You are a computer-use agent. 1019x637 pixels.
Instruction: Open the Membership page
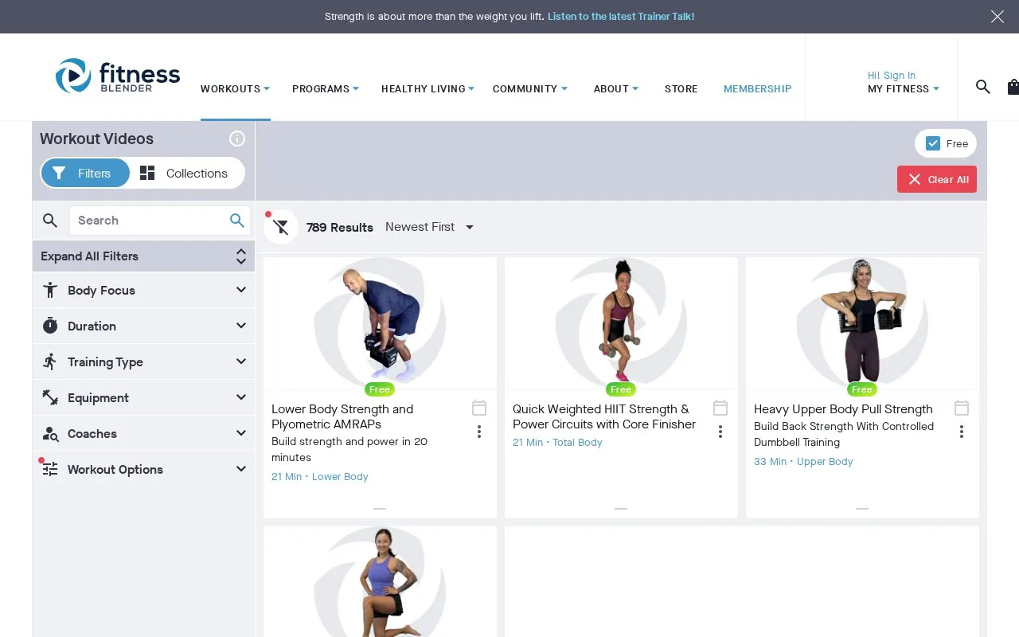coord(757,88)
